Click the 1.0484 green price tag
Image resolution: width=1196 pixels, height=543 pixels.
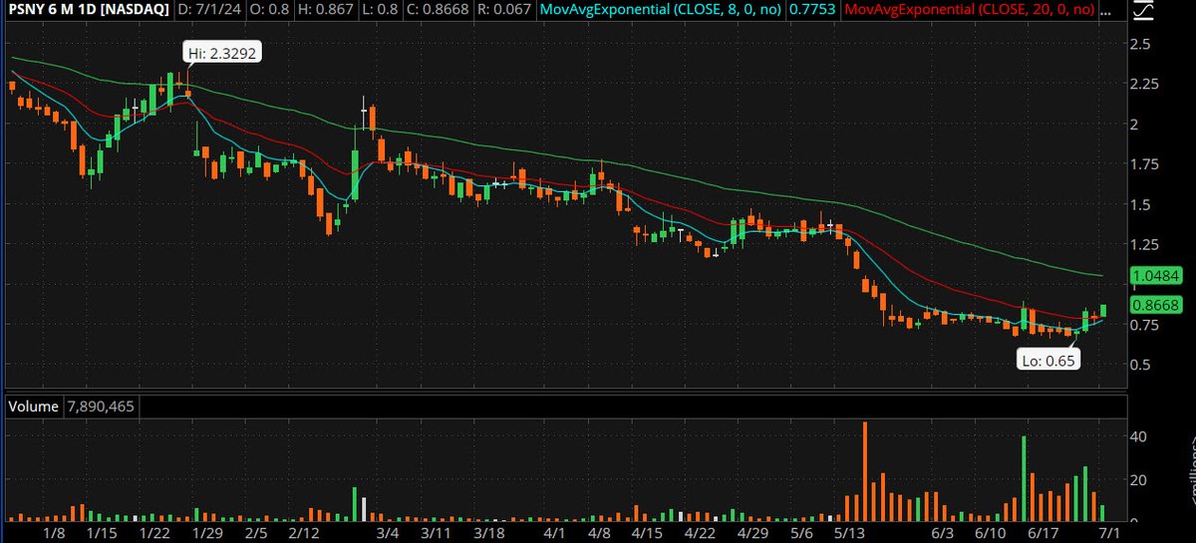click(1157, 275)
